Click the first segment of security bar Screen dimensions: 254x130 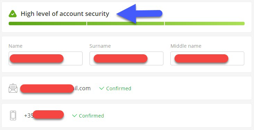pos(48,24)
